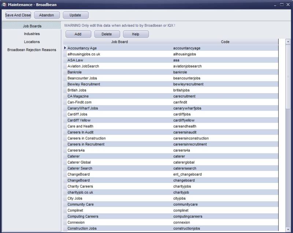Click the vertical scrollbar thumb

click(288, 77)
